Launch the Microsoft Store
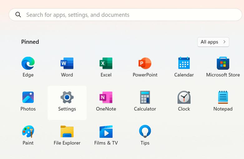Screen dimensions: 244x159 (223, 64)
